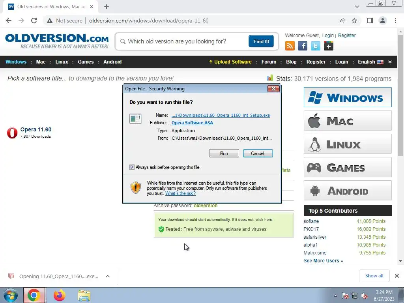404x303 pixels.
Task: Click Chrome's back arrow
Action: (9, 21)
